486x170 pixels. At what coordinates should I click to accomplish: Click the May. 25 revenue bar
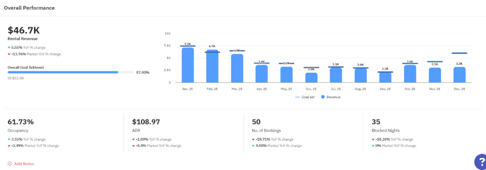(x=286, y=75)
